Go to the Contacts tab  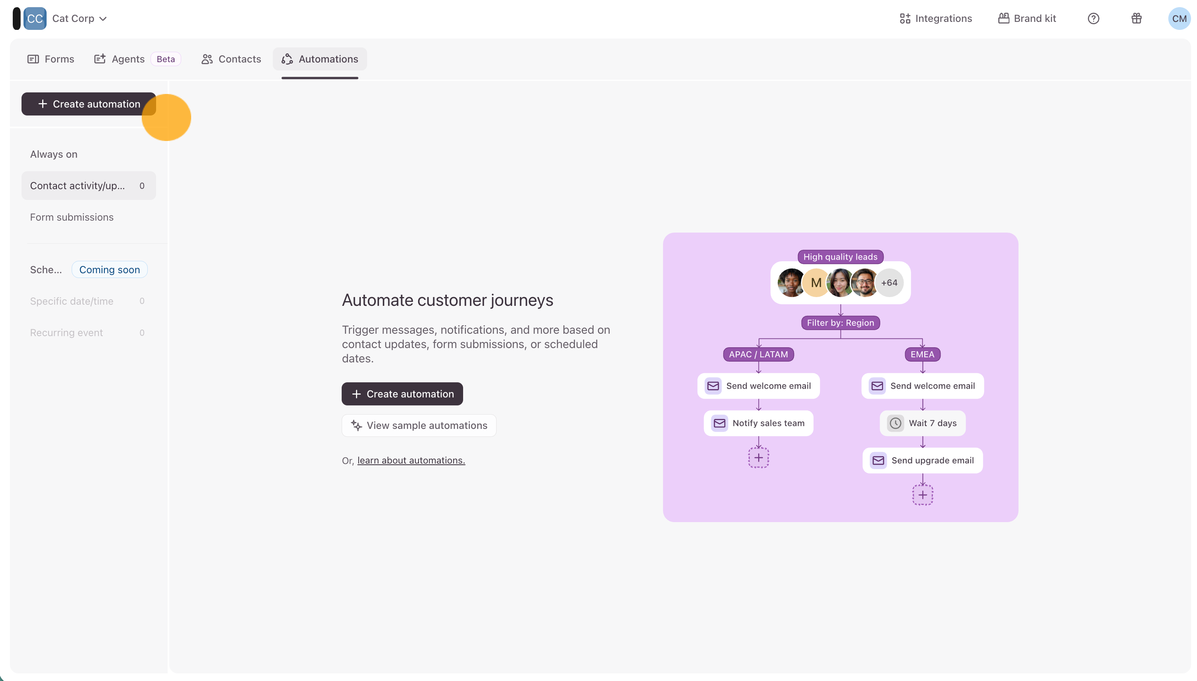[231, 59]
